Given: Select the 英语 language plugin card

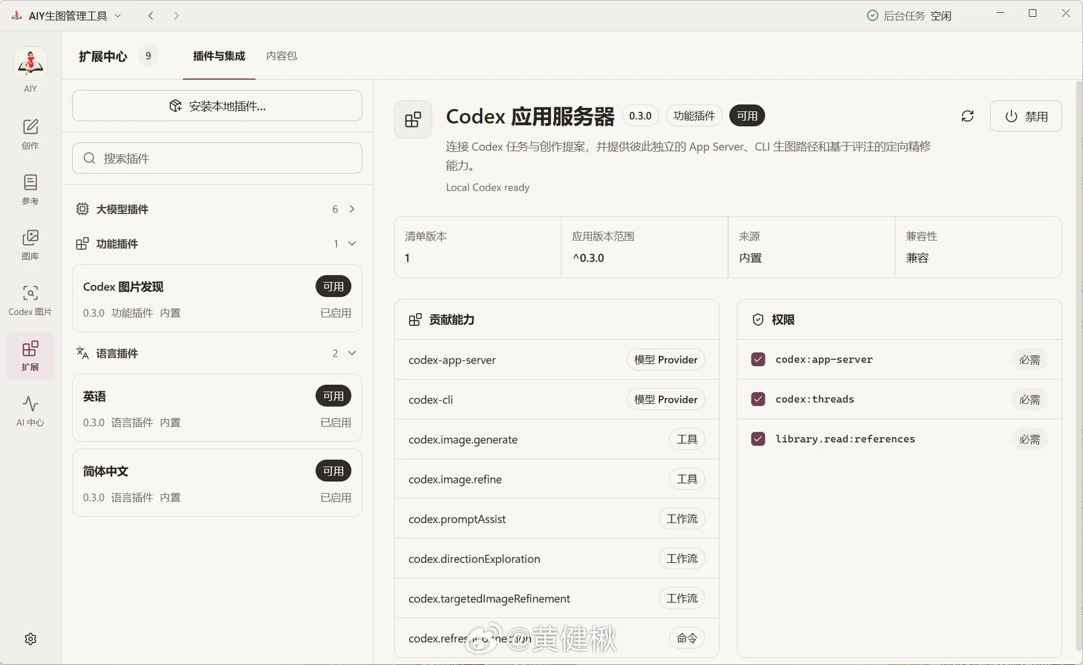Looking at the screenshot, I should point(217,408).
